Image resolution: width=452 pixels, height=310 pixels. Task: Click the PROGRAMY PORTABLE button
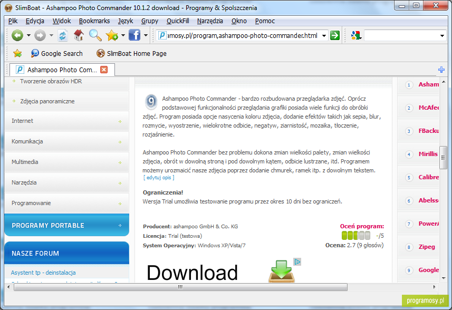66,225
